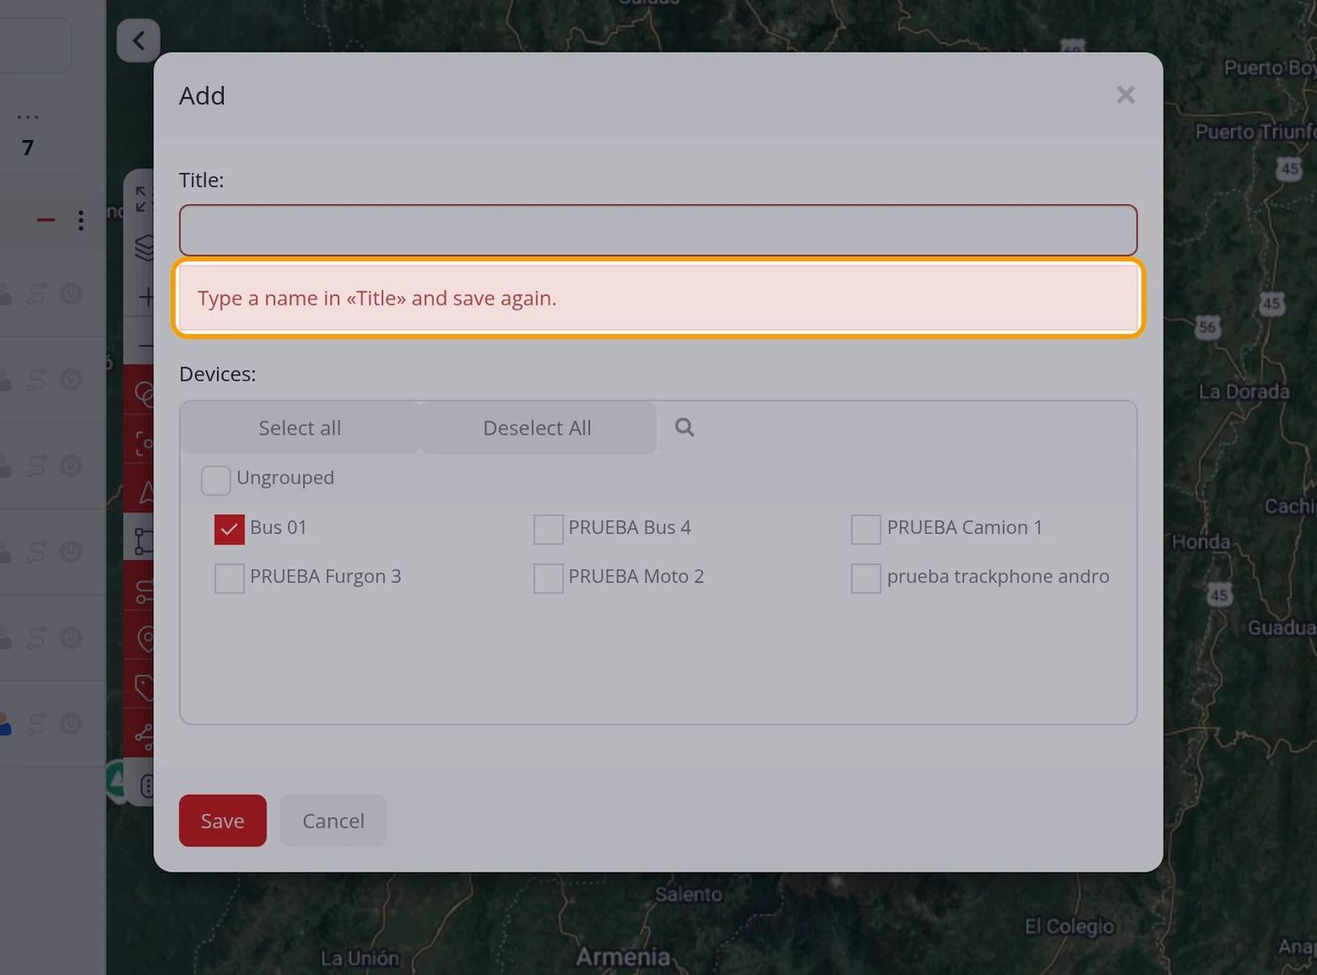Click the map layers icon
Screen dimensions: 1317x975
[145, 247]
